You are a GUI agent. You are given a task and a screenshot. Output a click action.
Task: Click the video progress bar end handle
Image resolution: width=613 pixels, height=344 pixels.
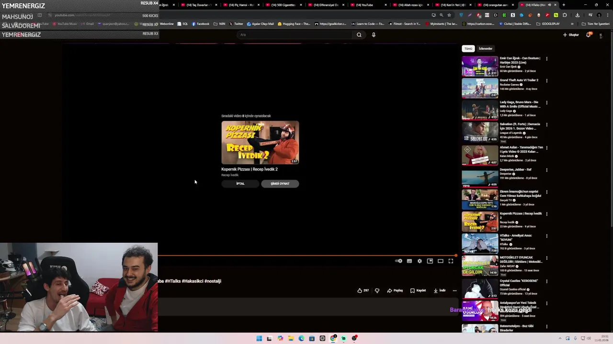point(456,256)
